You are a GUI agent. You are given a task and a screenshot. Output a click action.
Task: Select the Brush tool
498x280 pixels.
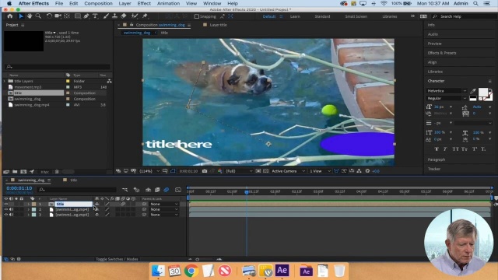(x=106, y=16)
